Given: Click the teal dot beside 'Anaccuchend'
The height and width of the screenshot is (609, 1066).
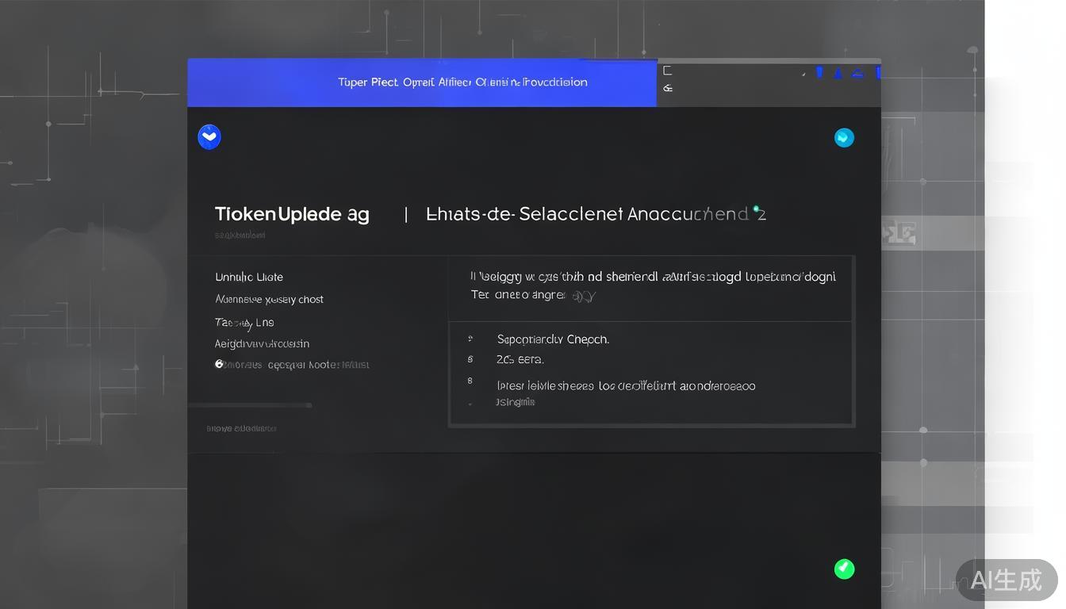Looking at the screenshot, I should 756,209.
